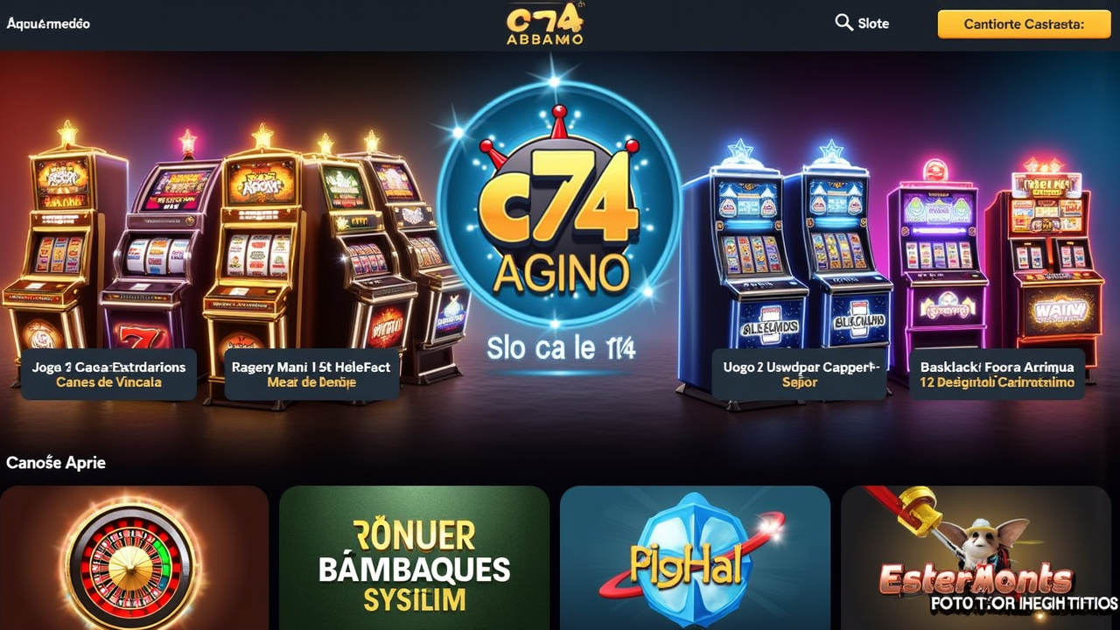Select the Uogo 2 Uswdpar Cappert card

(x=800, y=374)
